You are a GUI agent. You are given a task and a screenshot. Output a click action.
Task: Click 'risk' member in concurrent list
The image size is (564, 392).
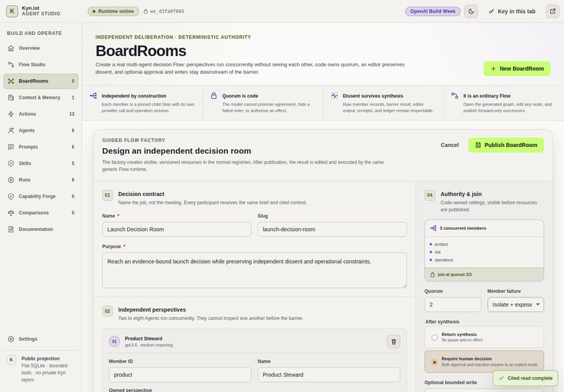pyautogui.click(x=437, y=252)
